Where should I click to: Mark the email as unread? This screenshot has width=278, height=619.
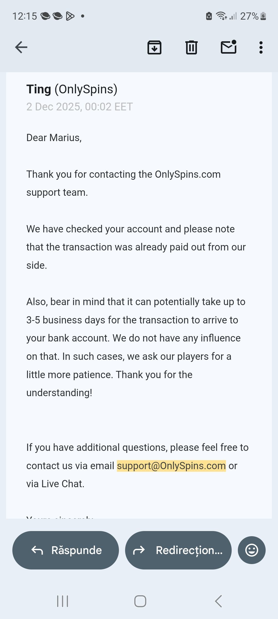[x=229, y=47]
